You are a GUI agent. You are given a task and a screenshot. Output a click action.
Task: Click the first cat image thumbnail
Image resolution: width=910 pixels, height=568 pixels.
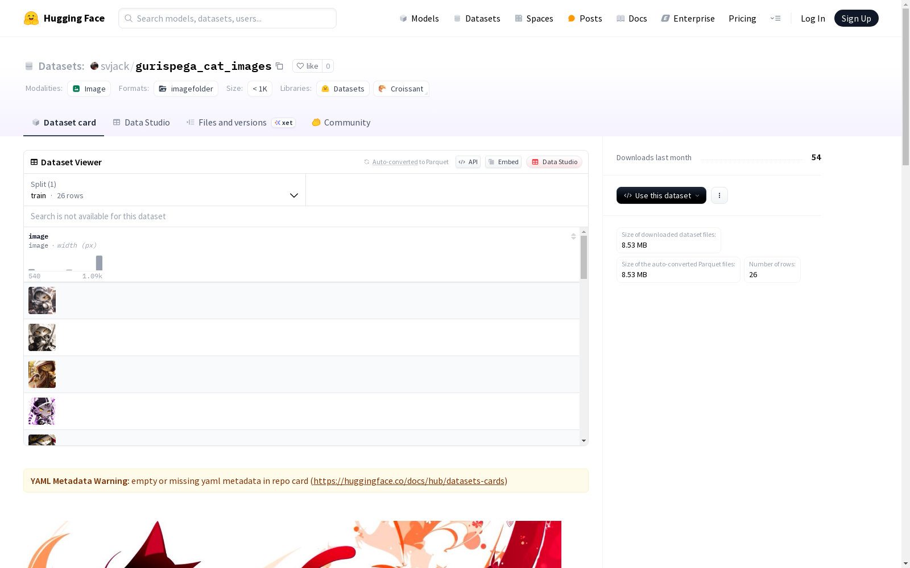coord(42,300)
